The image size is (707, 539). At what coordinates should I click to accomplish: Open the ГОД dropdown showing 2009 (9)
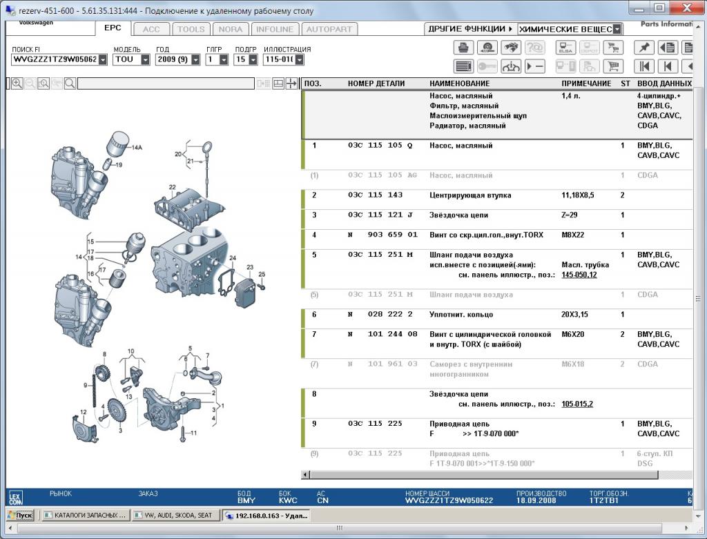pos(195,59)
